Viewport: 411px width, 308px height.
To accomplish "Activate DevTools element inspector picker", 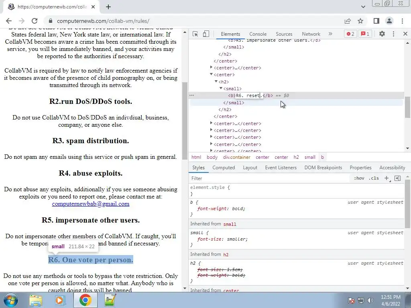I will (x=195, y=34).
